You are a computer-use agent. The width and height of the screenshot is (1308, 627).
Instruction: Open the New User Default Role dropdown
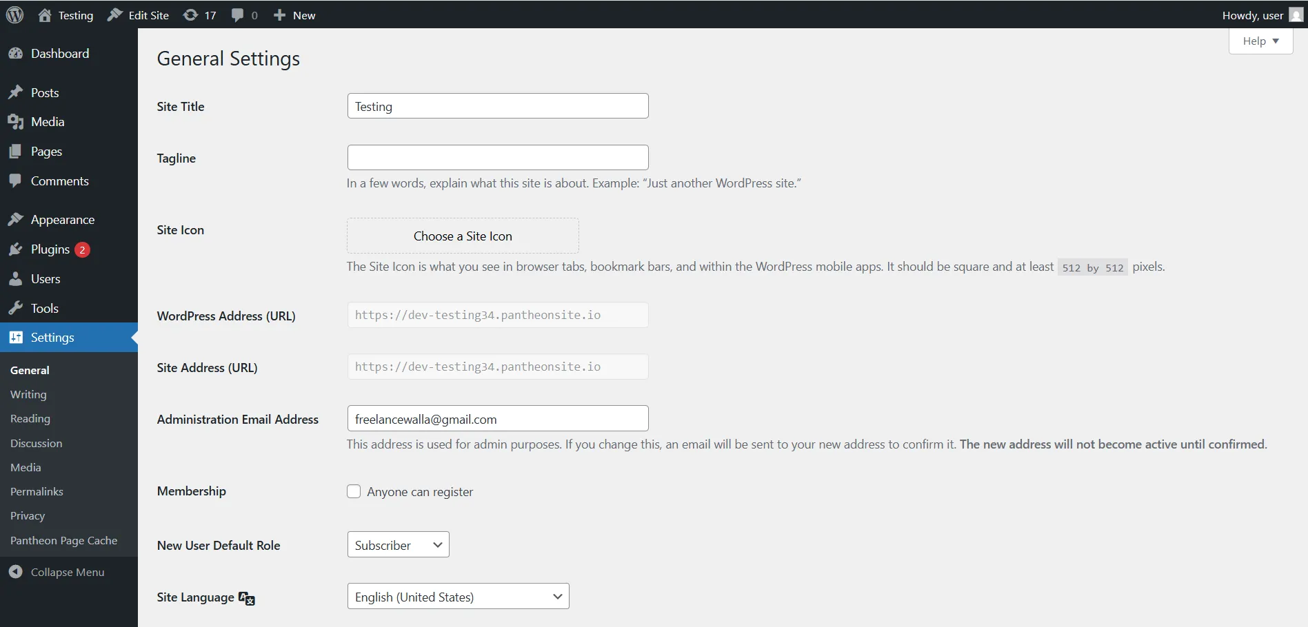point(399,544)
